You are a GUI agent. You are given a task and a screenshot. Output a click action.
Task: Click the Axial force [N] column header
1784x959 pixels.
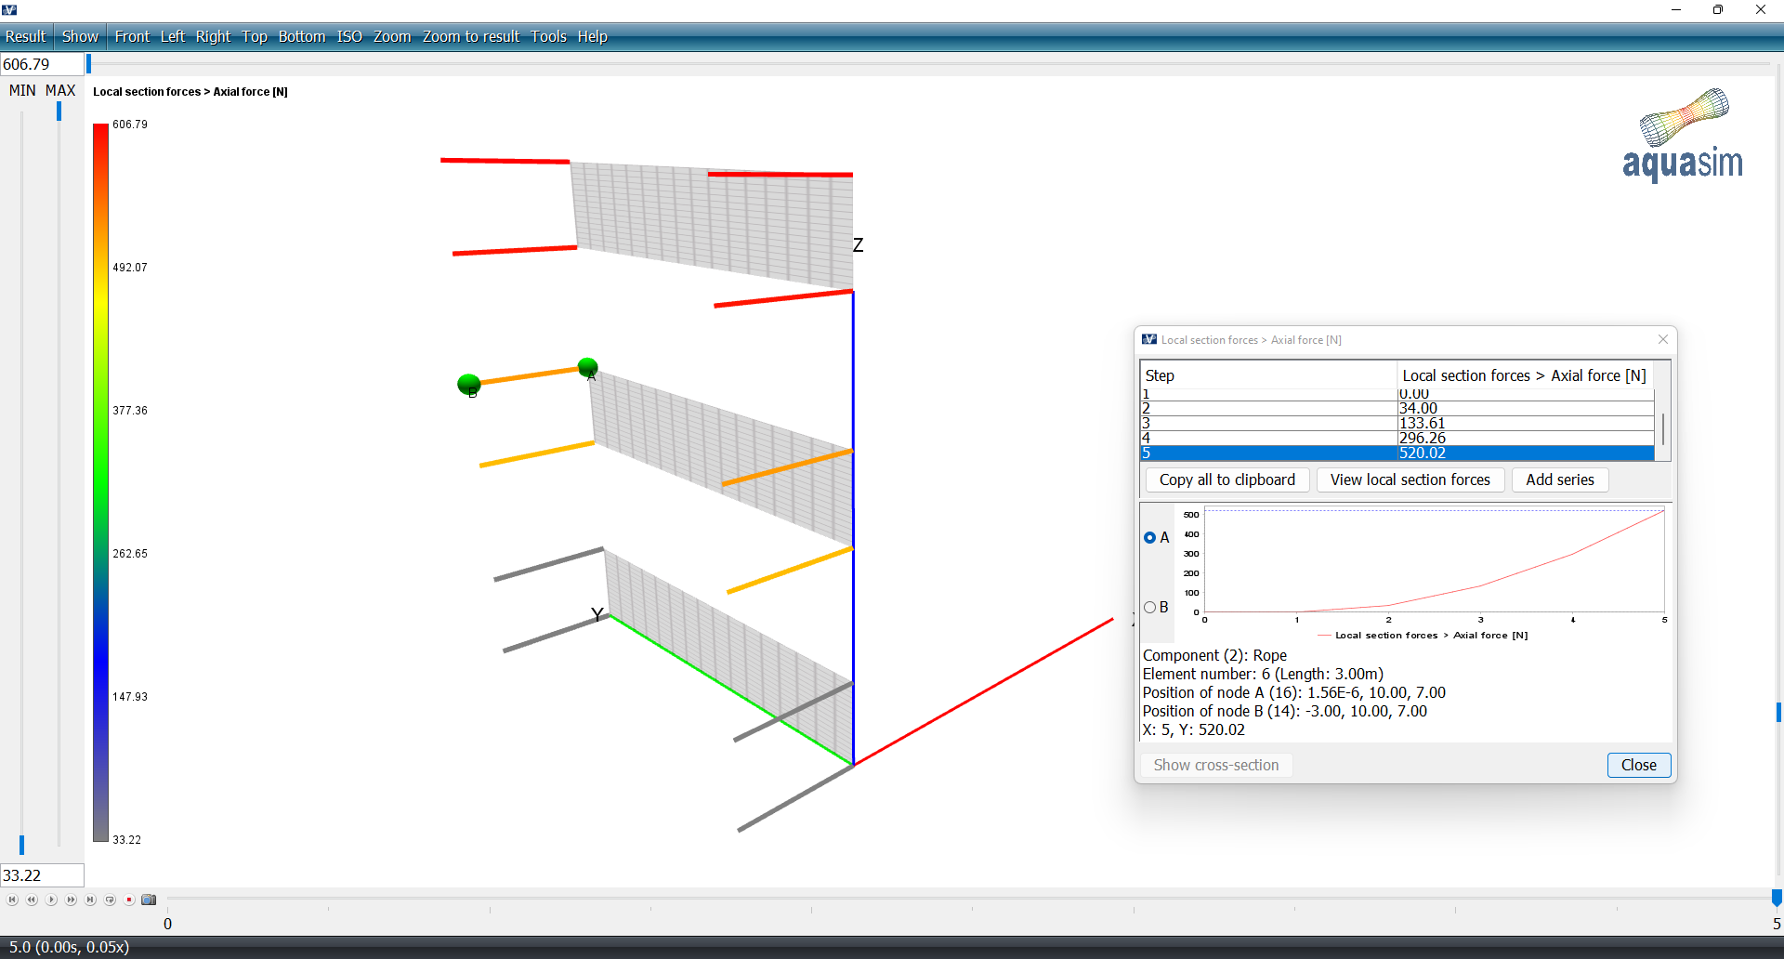coord(1525,375)
